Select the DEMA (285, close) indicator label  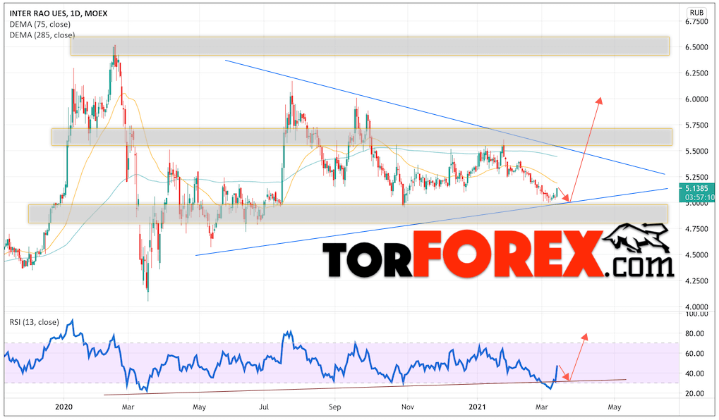(42, 35)
